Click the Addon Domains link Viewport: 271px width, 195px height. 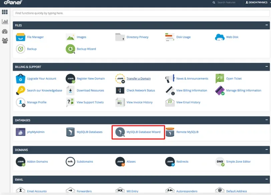point(37,162)
